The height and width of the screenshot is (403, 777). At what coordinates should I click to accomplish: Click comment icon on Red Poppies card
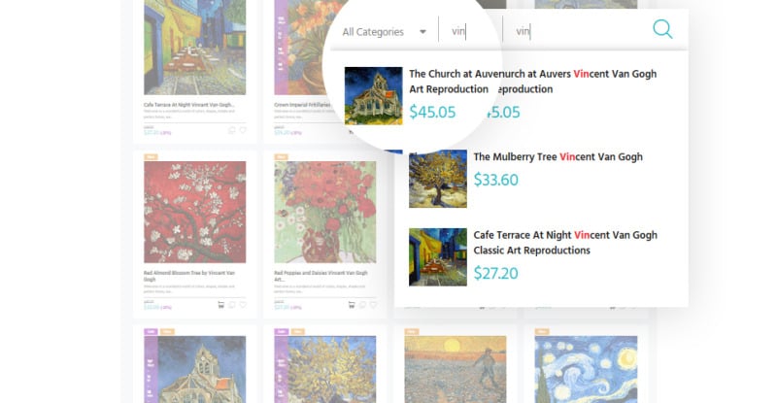pyautogui.click(x=362, y=305)
